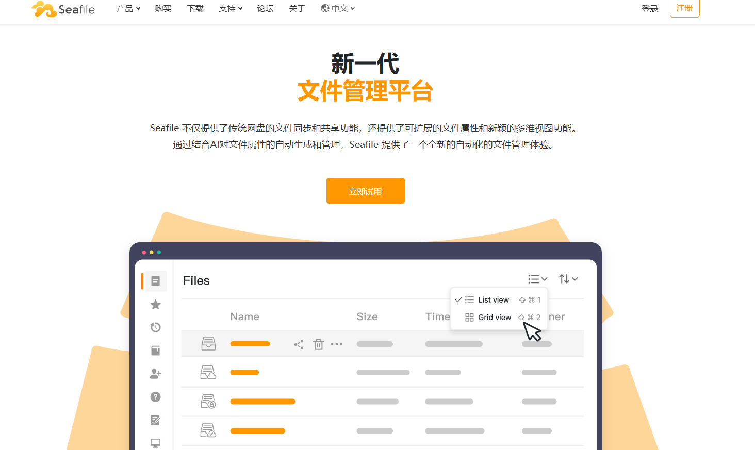This screenshot has width=755, height=450.
Task: Click the 注册 button
Action: 684,8
